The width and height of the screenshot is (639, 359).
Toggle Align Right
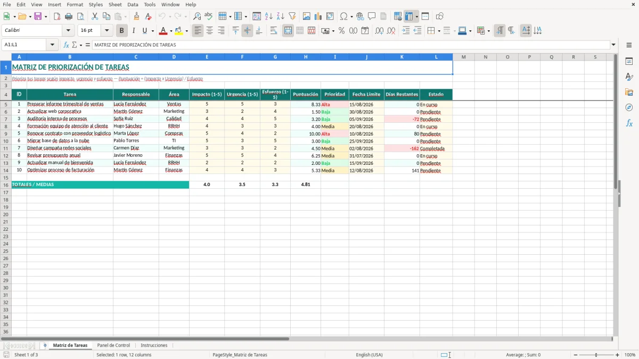click(221, 31)
